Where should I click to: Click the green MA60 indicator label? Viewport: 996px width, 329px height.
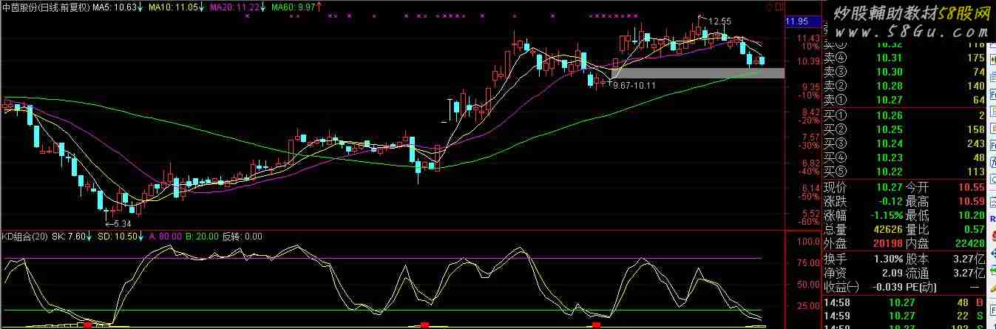291,7
